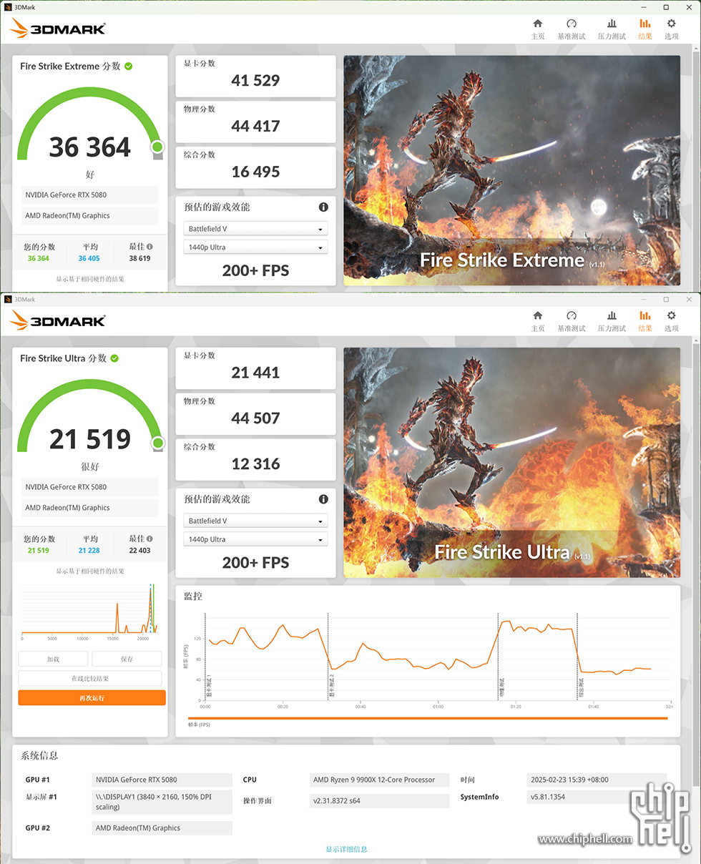
Task: Open 显示详细信息 link under system info
Action: (x=346, y=849)
